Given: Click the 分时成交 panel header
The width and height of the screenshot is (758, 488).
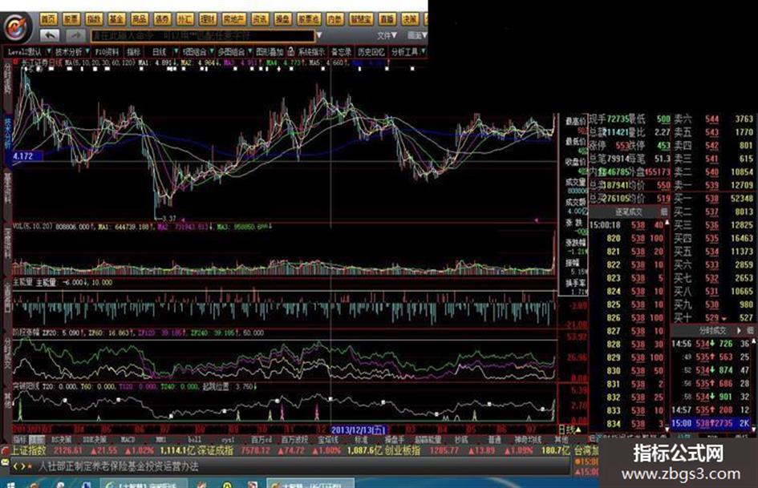Looking at the screenshot, I should click(712, 330).
